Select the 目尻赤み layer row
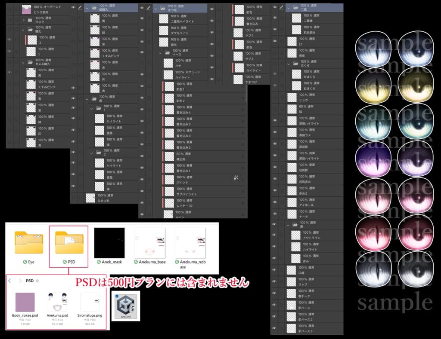The height and width of the screenshot is (339, 441). 314,179
